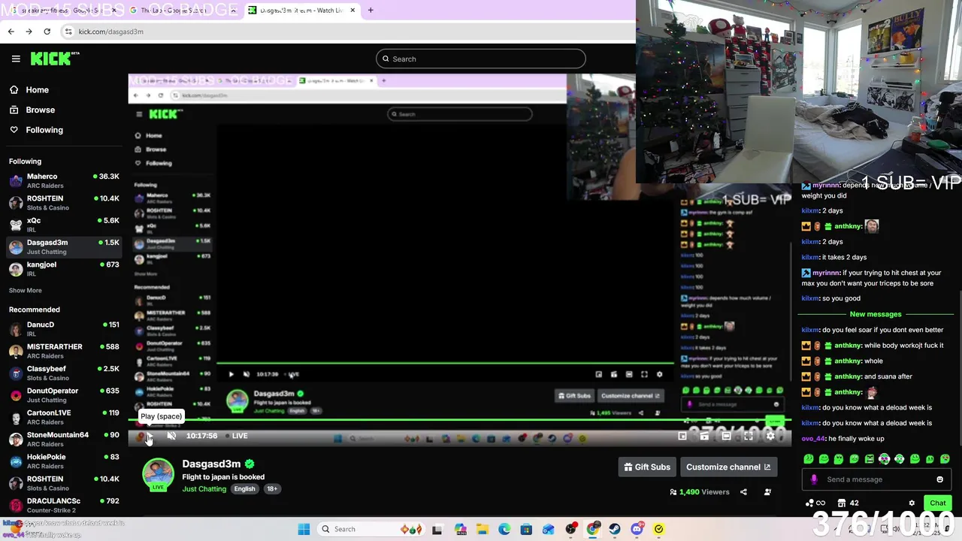This screenshot has width=962, height=541.
Task: Open the Just Chatting category link
Action: [x=204, y=489]
